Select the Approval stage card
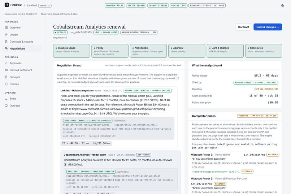The image size is (291, 194). (187, 51)
